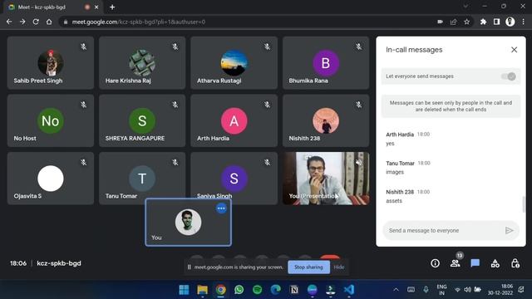Viewport: 532px width, 299px height.
Task: Toggle the chat with everyone icon
Action: (x=475, y=263)
